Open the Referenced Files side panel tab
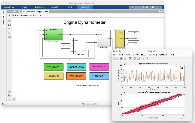195x123 pixels. [x=3, y=18]
